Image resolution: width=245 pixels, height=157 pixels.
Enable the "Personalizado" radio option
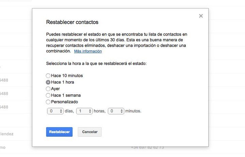pos(48,102)
